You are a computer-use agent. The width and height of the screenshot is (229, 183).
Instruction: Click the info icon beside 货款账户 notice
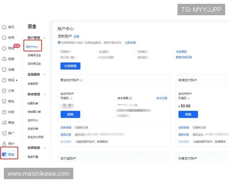[59, 42]
